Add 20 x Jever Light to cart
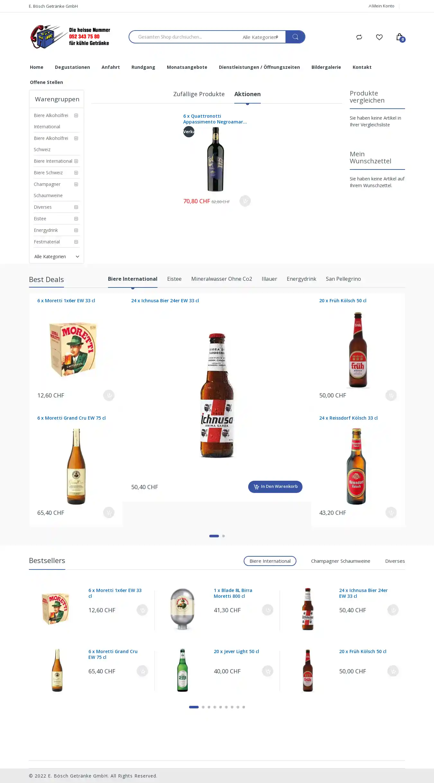This screenshot has width=434, height=783. click(267, 671)
